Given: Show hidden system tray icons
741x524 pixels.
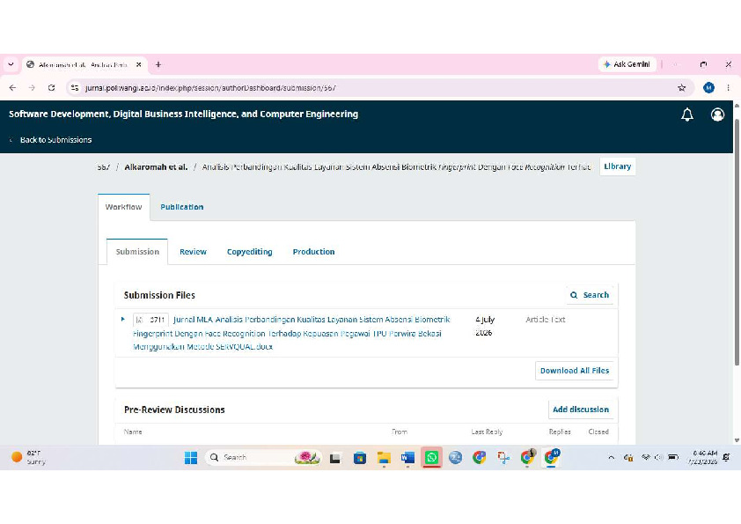Looking at the screenshot, I should coord(611,457).
